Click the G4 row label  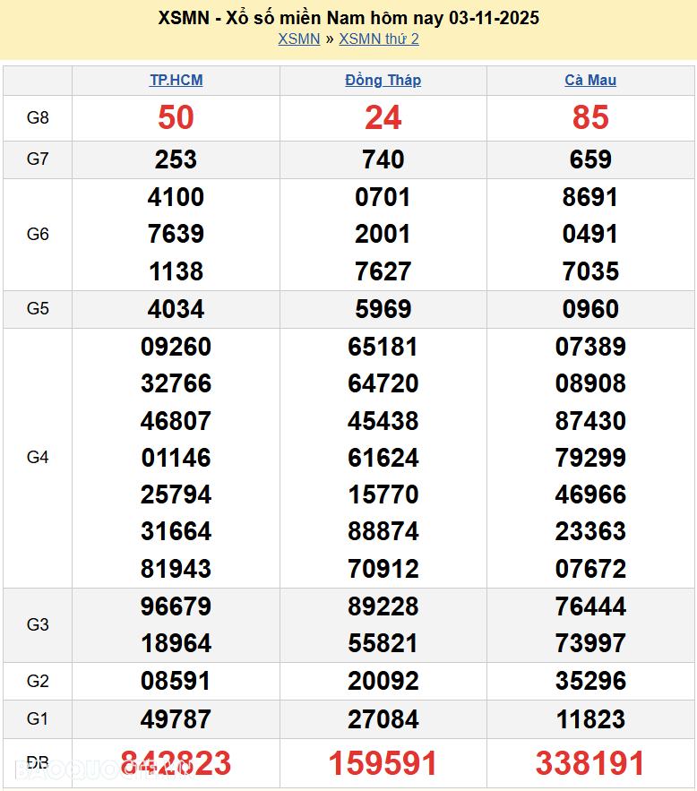click(38, 458)
